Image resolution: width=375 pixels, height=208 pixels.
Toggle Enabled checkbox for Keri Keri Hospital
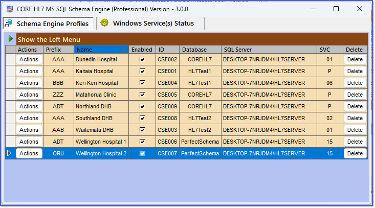click(142, 83)
